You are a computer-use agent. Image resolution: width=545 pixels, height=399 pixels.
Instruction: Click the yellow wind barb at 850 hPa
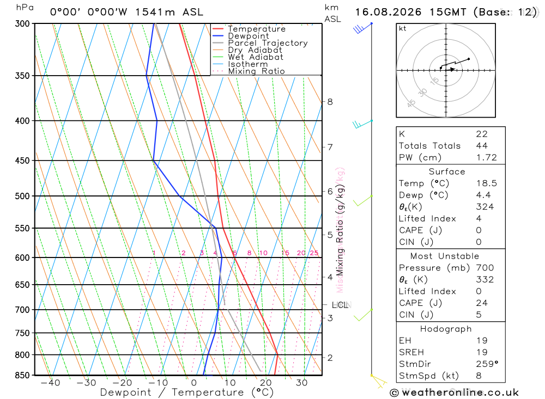(x=379, y=381)
